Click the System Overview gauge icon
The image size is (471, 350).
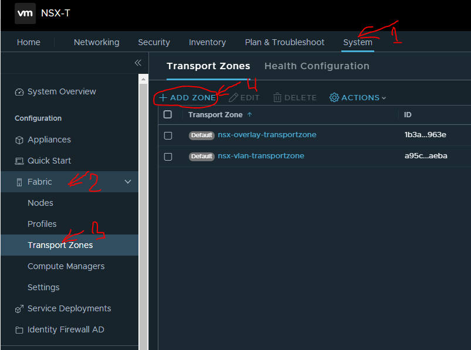19,92
